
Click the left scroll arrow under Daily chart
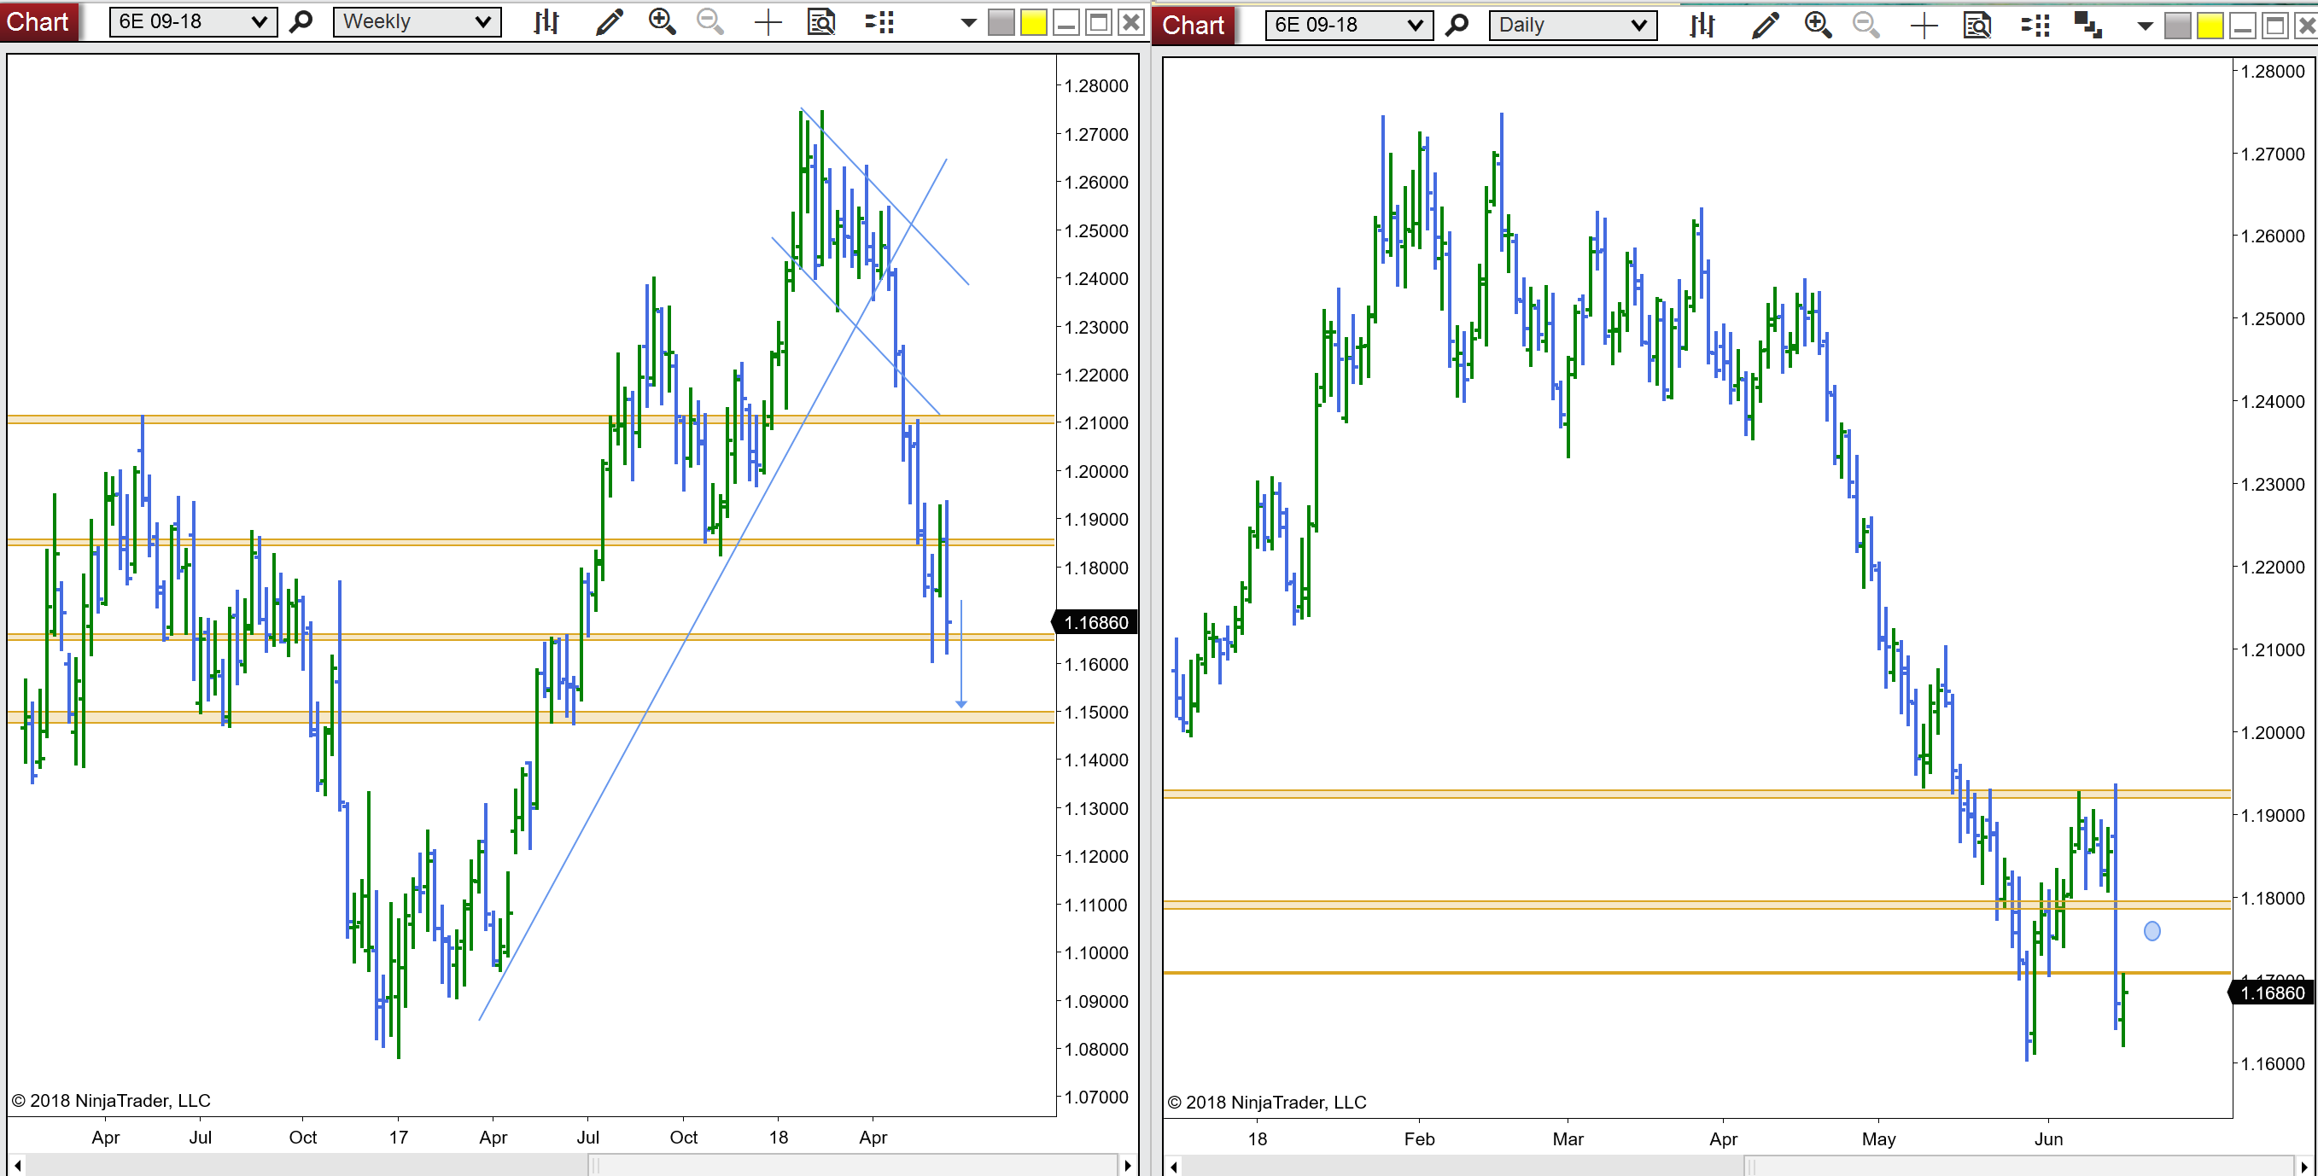(1173, 1167)
